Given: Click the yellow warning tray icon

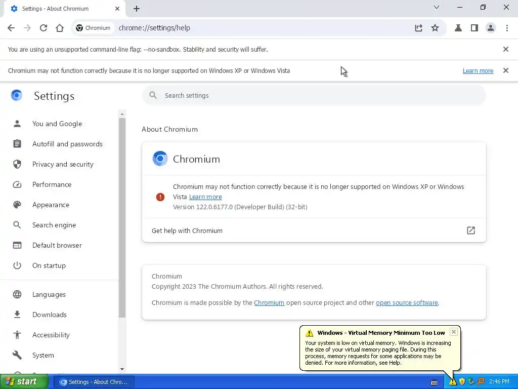Looking at the screenshot, I should (453, 382).
